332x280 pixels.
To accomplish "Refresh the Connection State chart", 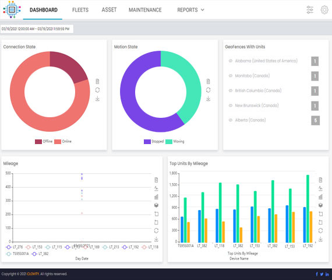I will click(97, 90).
